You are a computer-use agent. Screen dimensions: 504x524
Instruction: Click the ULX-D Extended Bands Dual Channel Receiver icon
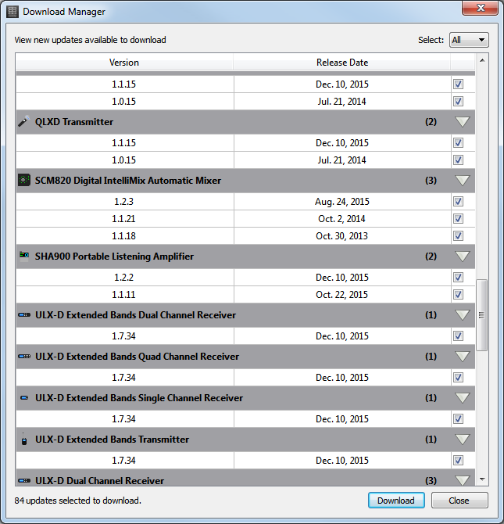point(23,315)
